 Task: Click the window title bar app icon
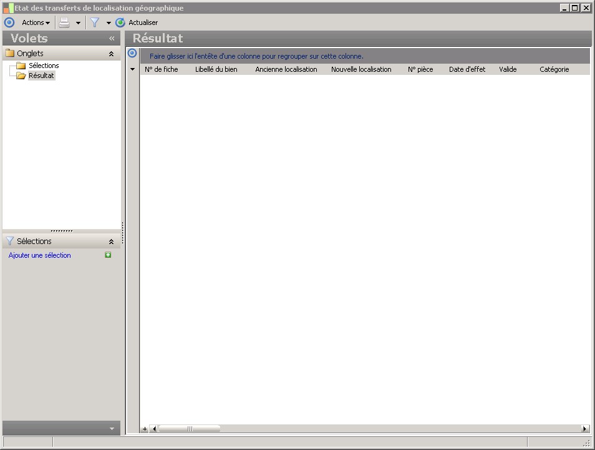pos(8,8)
